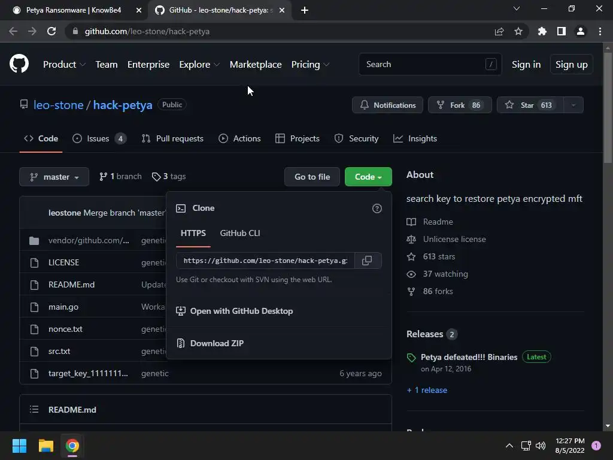Open Chrome extensions puzzle icon
This screenshot has height=460, width=613.
click(x=542, y=31)
